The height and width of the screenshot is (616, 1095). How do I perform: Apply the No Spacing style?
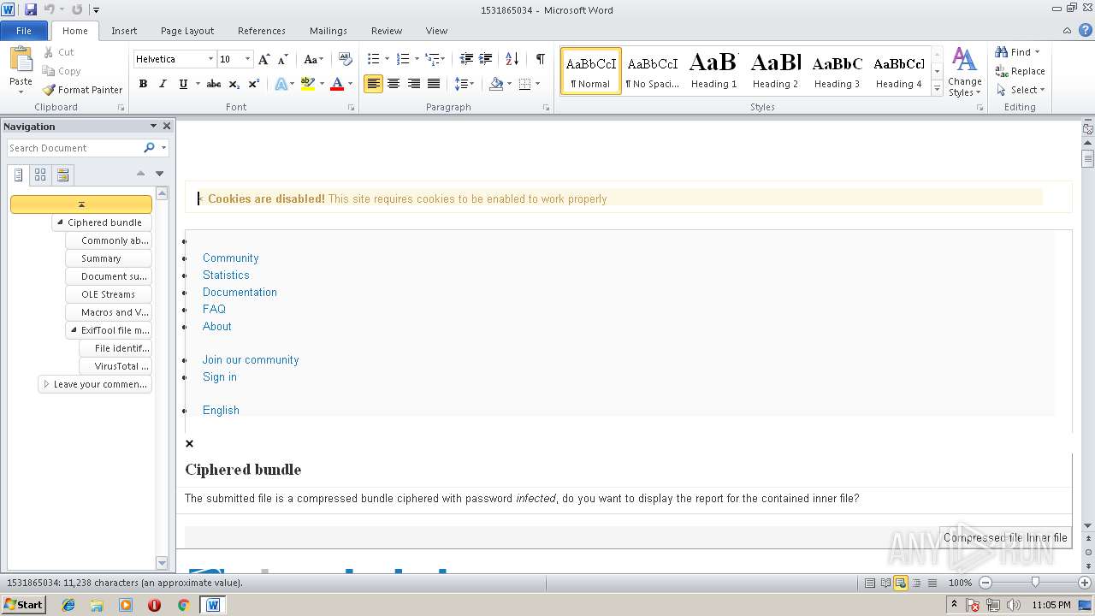[652, 70]
